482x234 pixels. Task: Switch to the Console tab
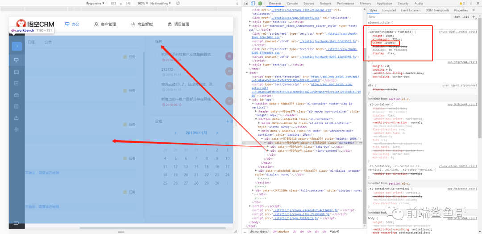coord(292,4)
